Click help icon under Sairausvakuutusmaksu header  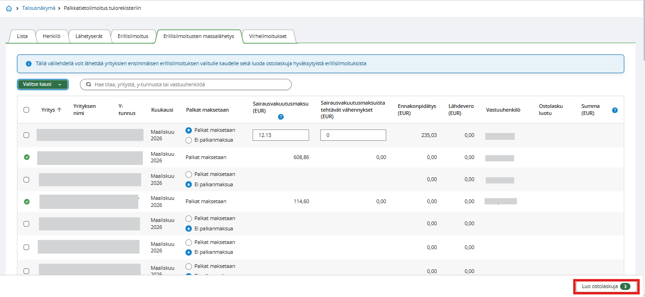tap(281, 117)
